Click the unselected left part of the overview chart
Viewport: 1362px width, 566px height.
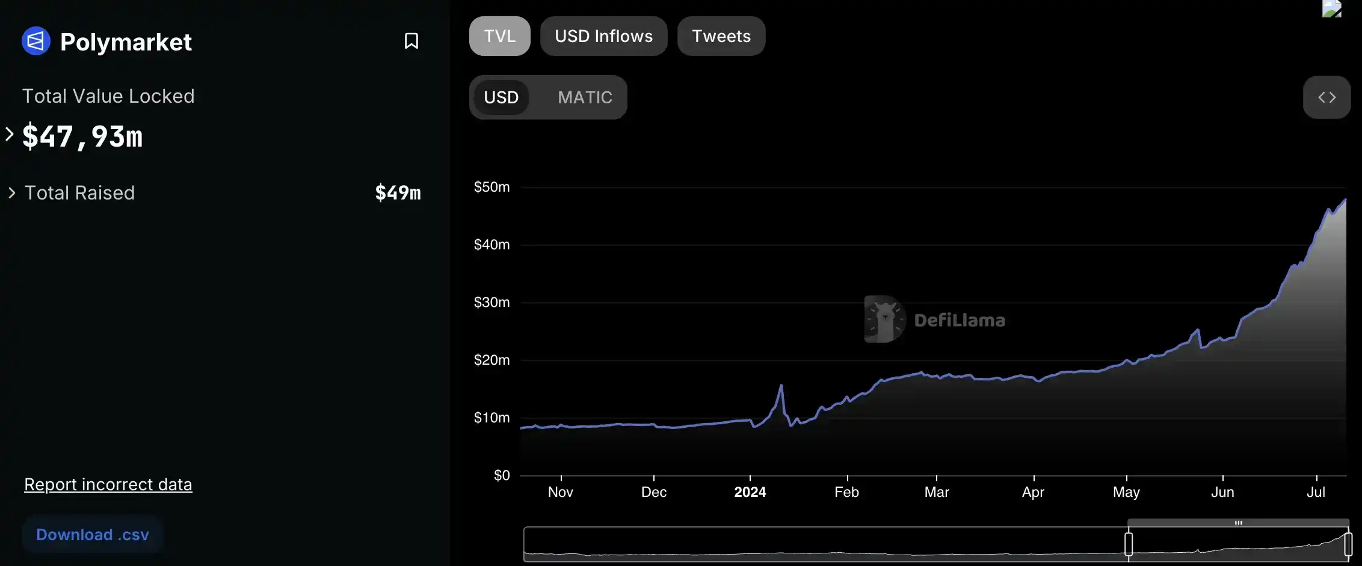pos(825,544)
